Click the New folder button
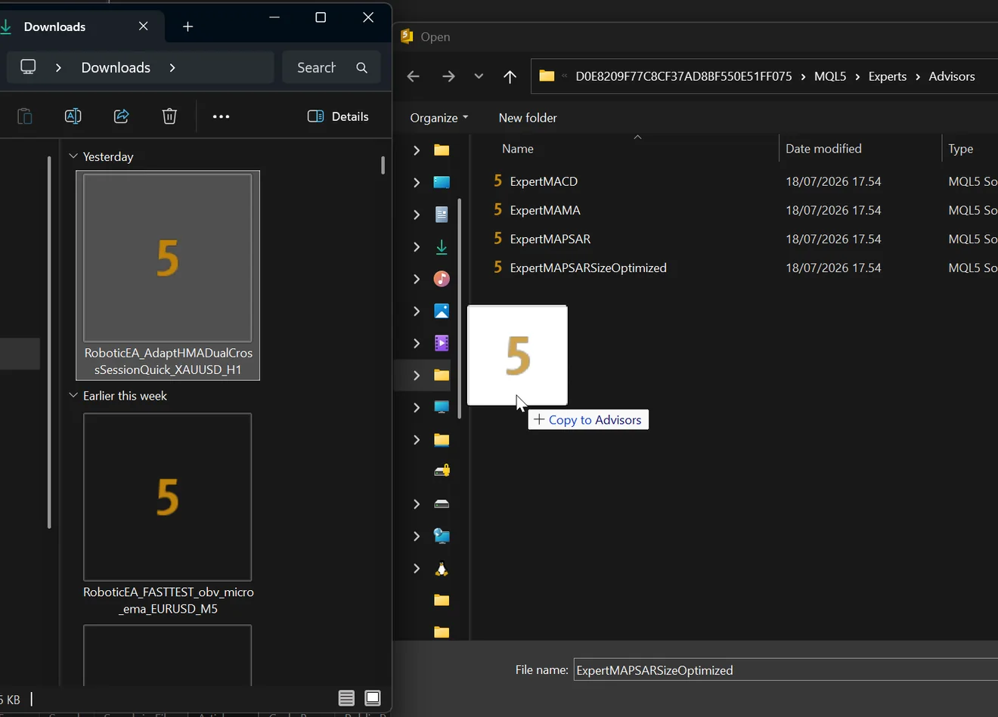998x717 pixels. [x=528, y=118]
